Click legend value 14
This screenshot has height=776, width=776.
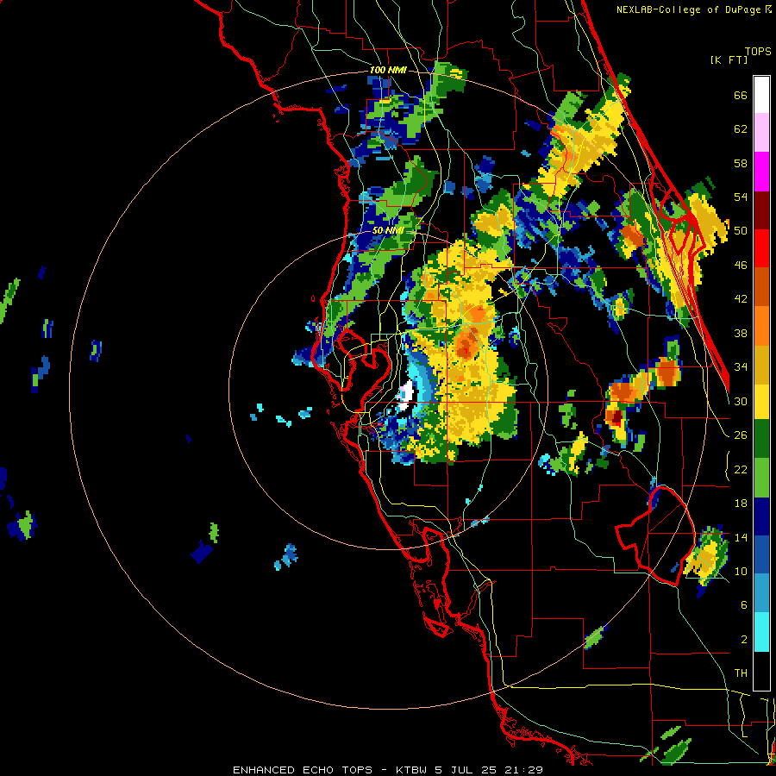point(741,537)
